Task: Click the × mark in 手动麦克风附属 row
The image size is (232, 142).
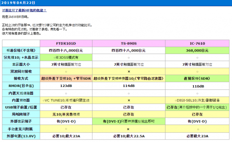Action: coord(128,129)
